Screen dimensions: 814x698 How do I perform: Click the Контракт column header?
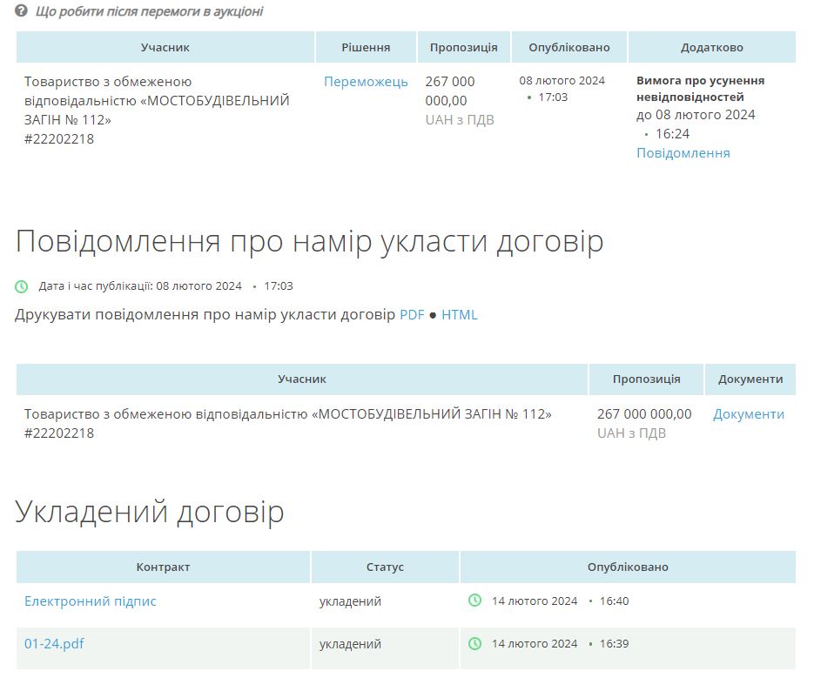click(x=163, y=567)
